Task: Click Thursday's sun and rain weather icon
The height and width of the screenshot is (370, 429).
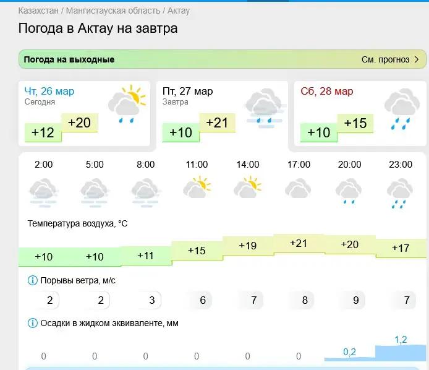Action: click(x=127, y=105)
